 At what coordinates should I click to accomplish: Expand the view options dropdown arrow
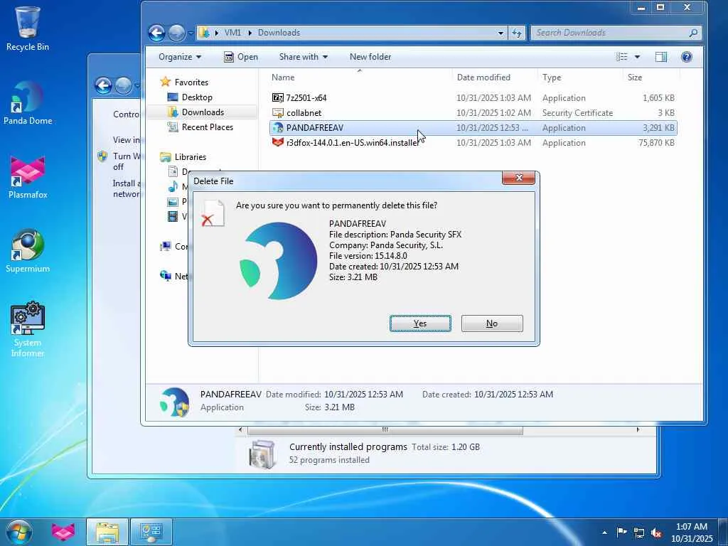[637, 57]
